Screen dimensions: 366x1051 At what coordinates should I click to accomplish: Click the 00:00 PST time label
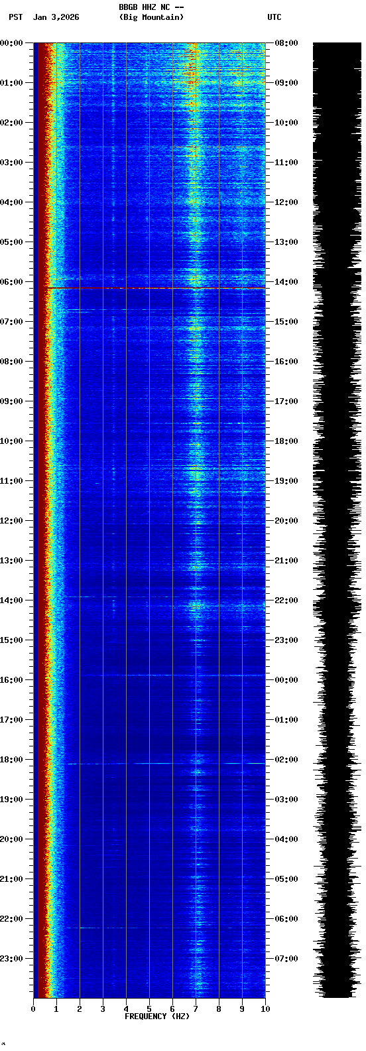(11, 43)
